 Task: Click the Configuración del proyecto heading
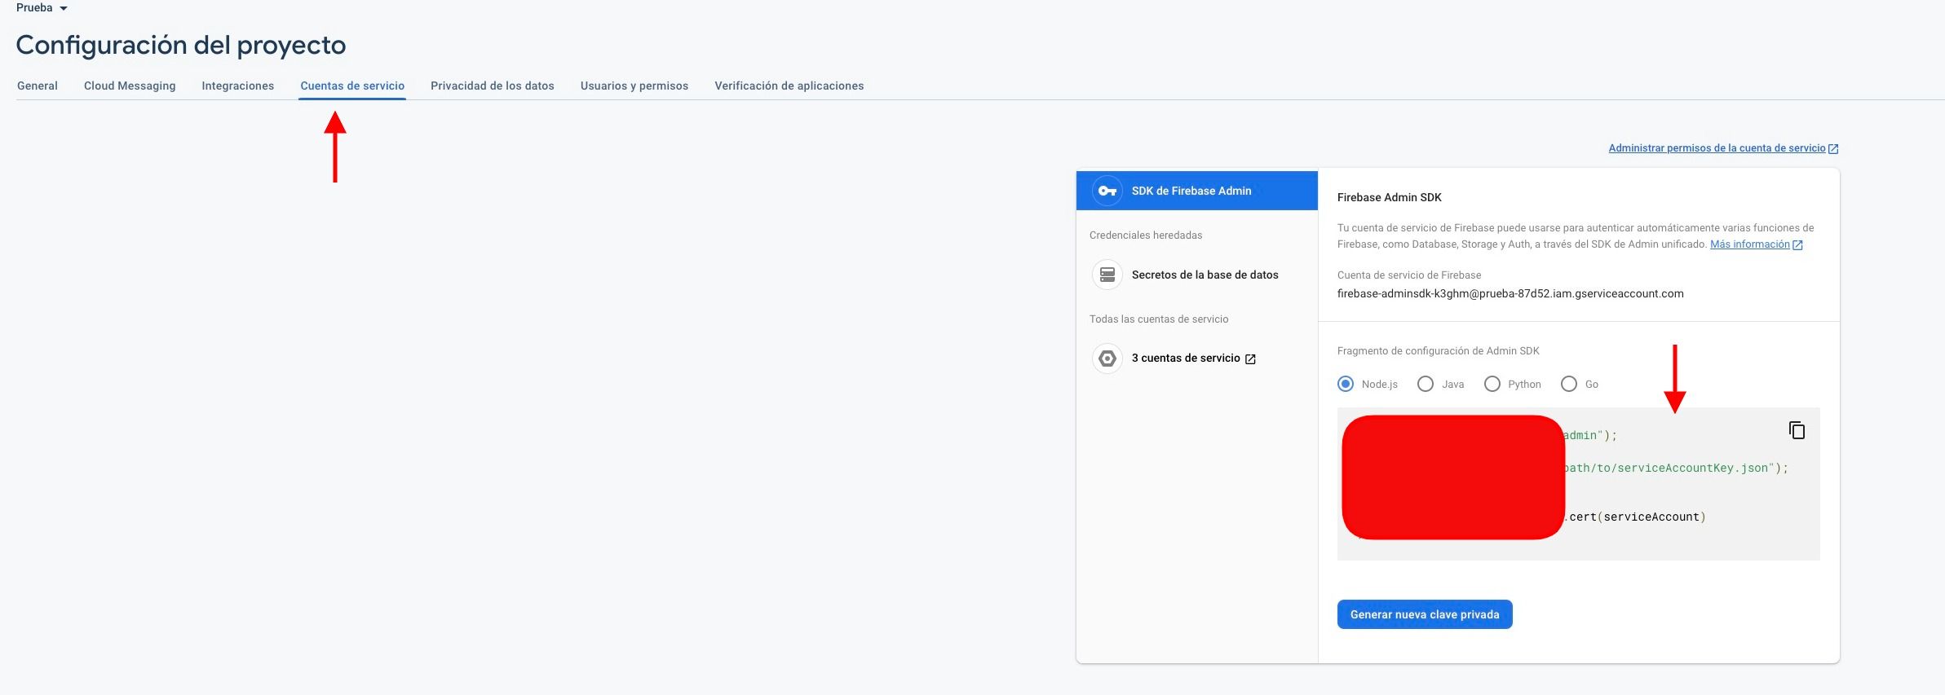tap(181, 45)
